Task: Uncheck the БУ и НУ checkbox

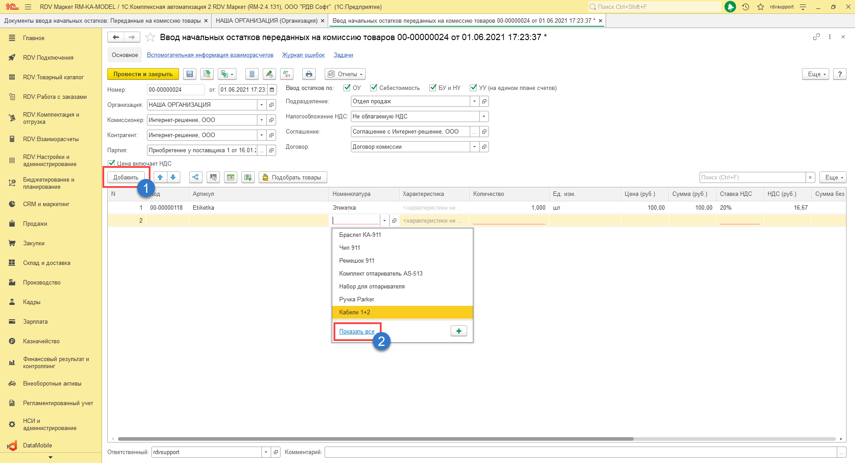Action: (433, 88)
